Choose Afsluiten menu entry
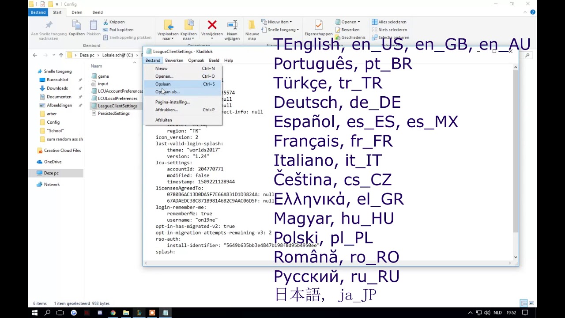 [x=183, y=120]
